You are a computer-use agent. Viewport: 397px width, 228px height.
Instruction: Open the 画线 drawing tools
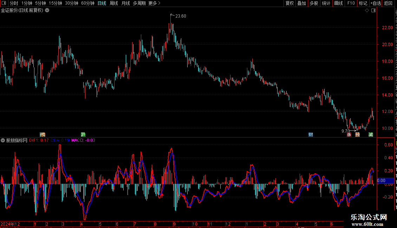coord(338,3)
